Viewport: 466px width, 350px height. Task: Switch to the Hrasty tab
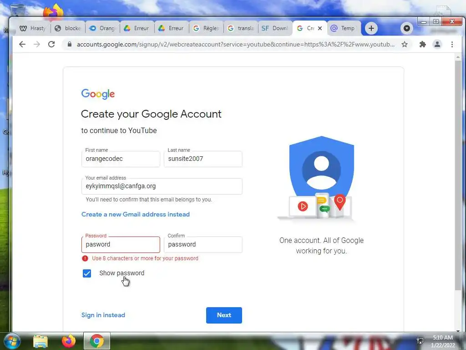(x=33, y=28)
